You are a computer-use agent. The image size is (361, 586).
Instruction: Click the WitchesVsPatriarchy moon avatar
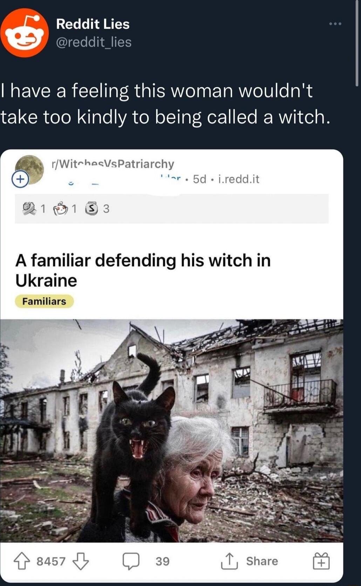pos(30,169)
